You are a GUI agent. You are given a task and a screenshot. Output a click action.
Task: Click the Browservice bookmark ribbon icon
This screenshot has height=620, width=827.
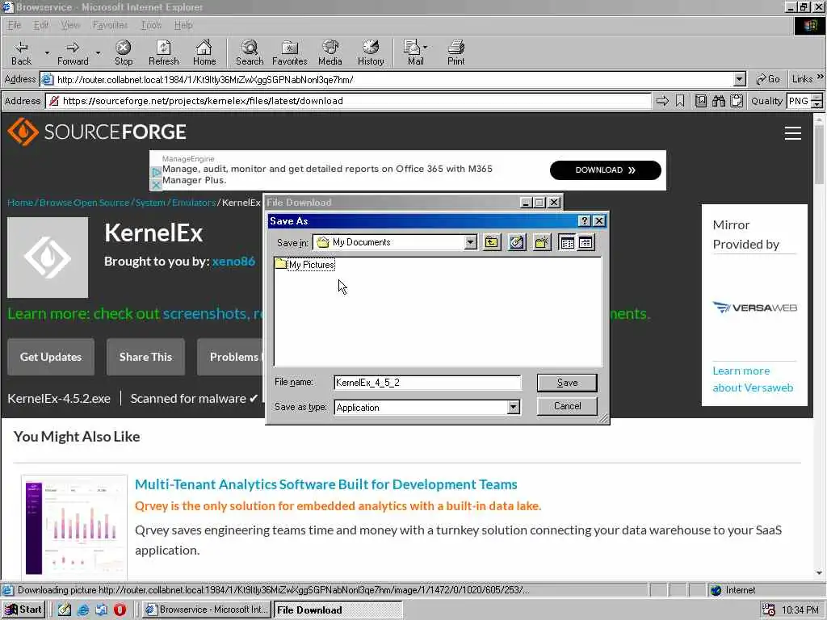pos(680,101)
